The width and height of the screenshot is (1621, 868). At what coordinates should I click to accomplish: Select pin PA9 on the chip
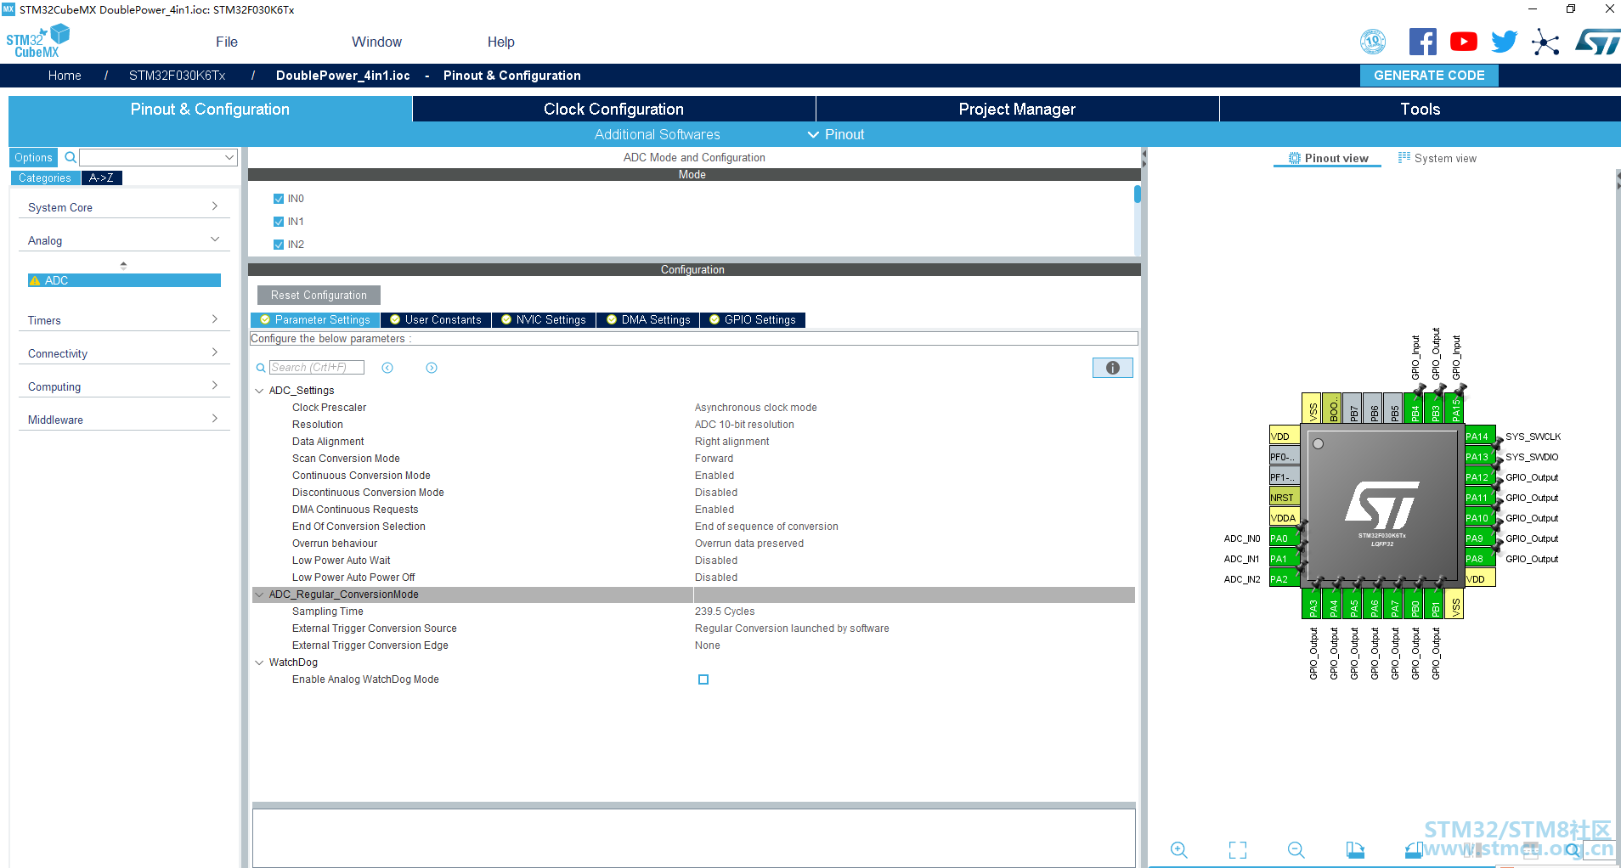tap(1479, 538)
